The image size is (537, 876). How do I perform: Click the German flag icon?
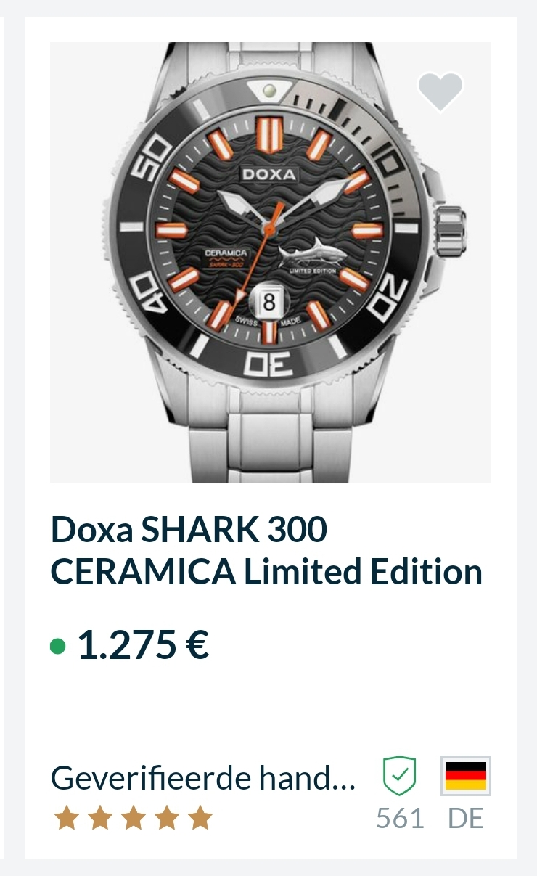pos(466,776)
